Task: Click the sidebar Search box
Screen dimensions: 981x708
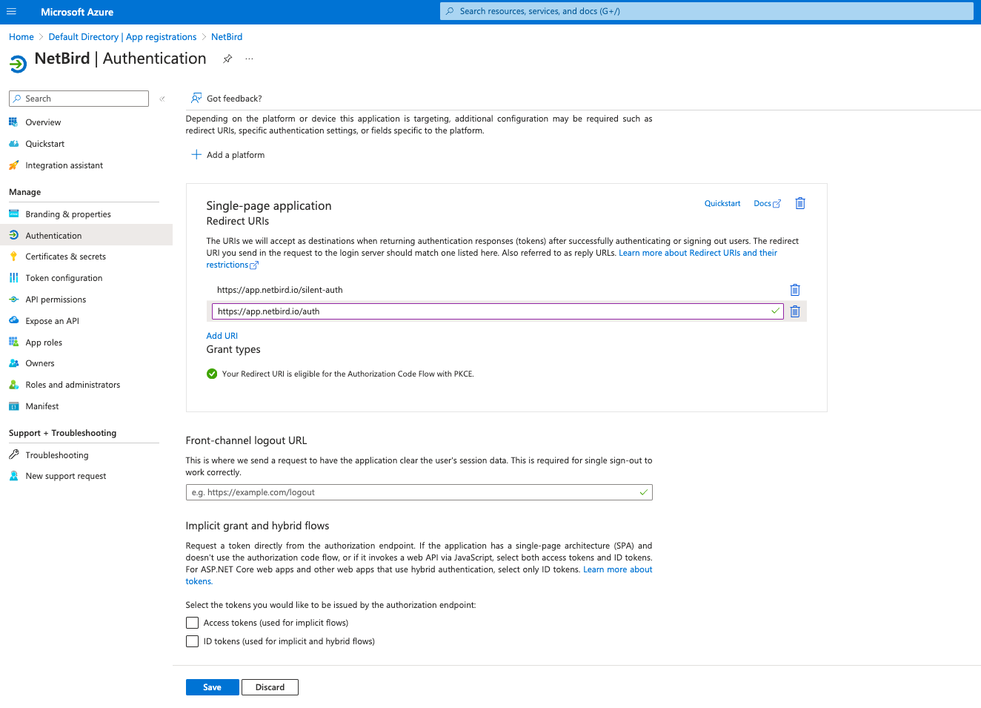Action: pyautogui.click(x=78, y=98)
